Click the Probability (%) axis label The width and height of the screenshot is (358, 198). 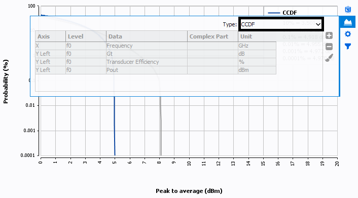[6, 82]
